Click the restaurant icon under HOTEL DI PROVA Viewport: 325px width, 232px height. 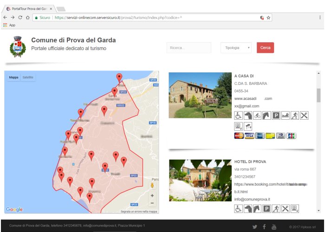point(285,208)
